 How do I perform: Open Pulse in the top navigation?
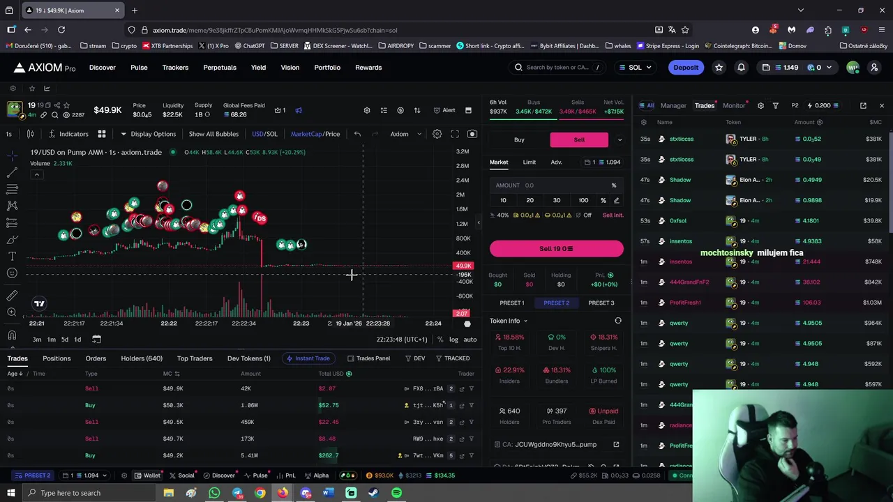139,68
